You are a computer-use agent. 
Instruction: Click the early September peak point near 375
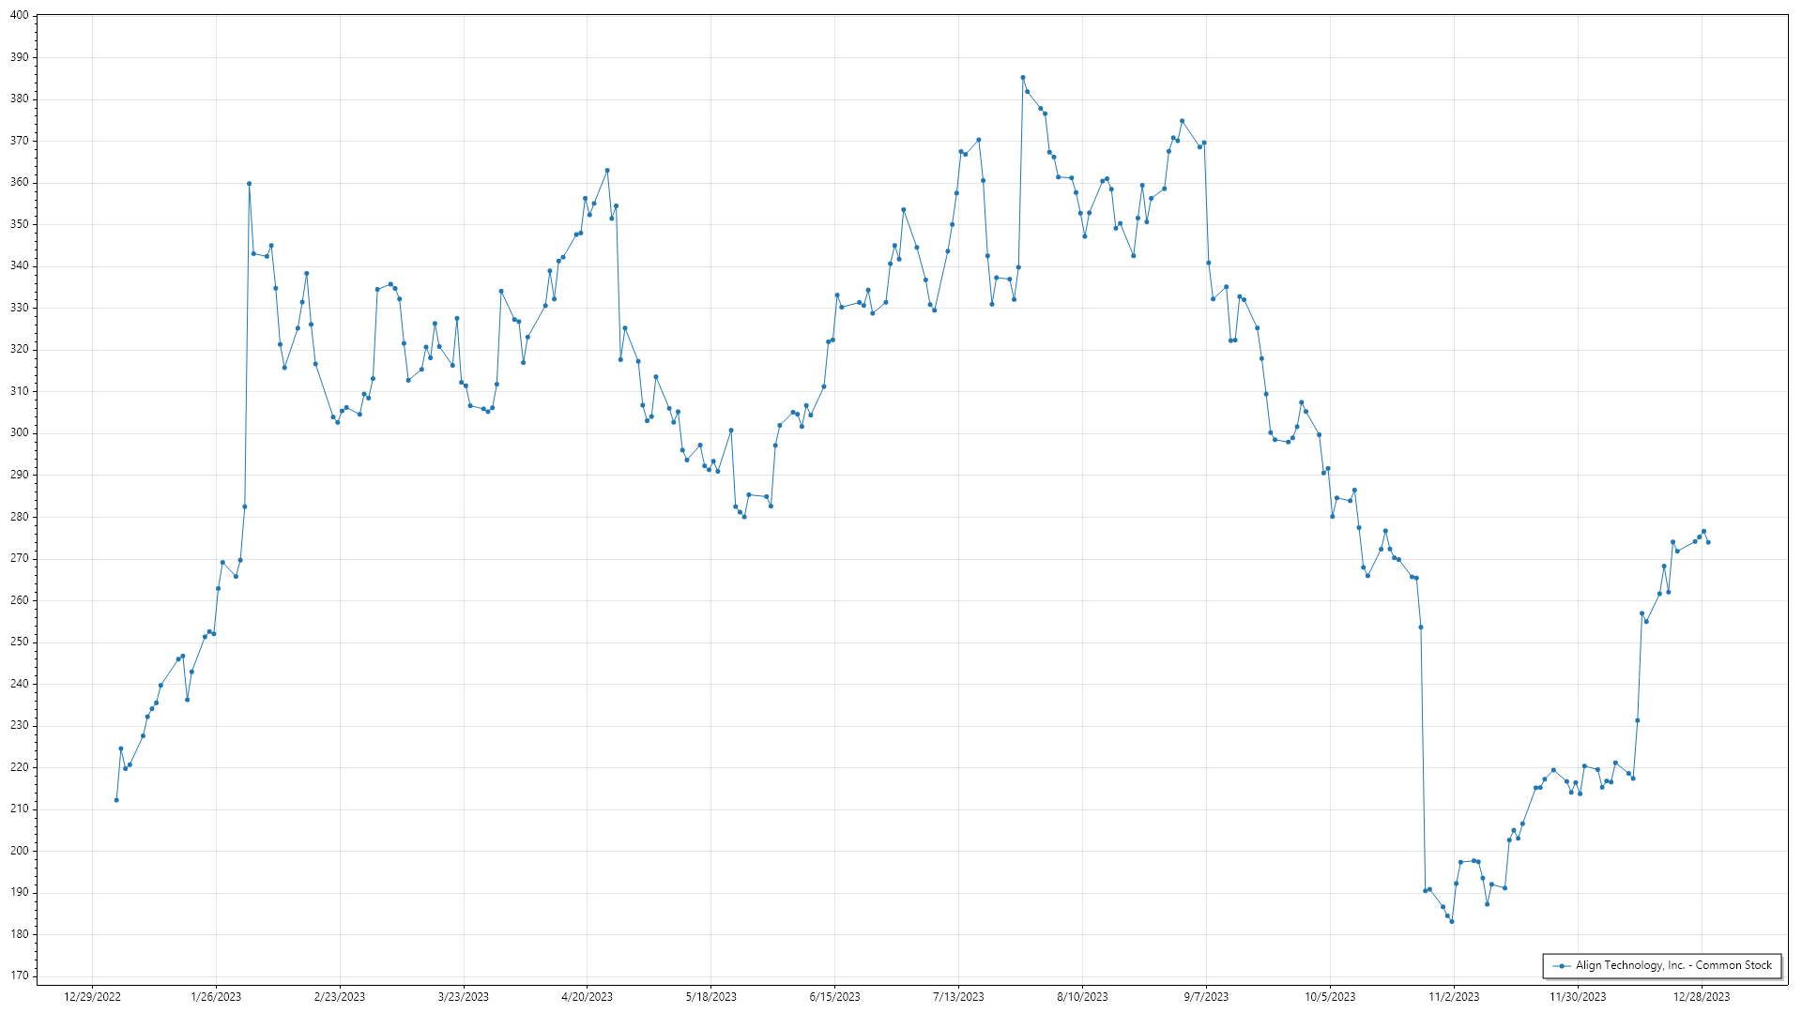1182,121
